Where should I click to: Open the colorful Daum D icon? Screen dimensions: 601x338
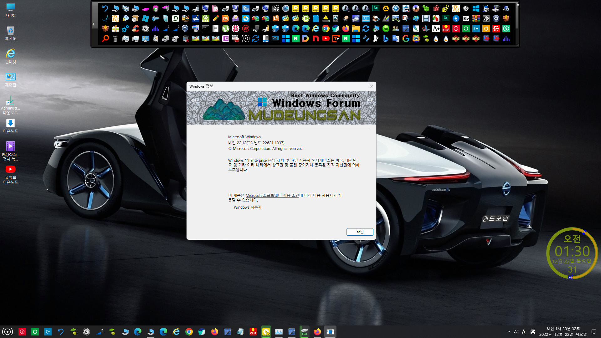tap(306, 38)
